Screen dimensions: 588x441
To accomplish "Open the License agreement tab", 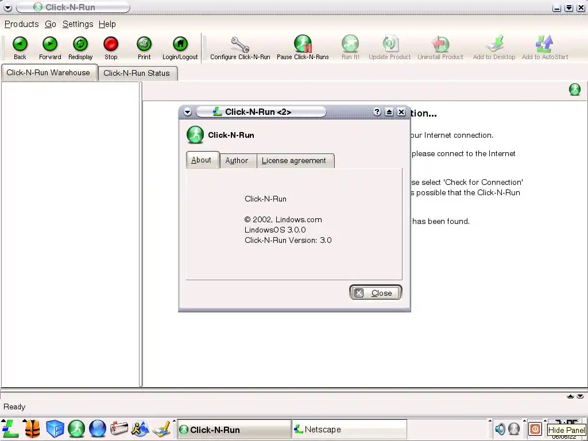I will click(x=295, y=161).
